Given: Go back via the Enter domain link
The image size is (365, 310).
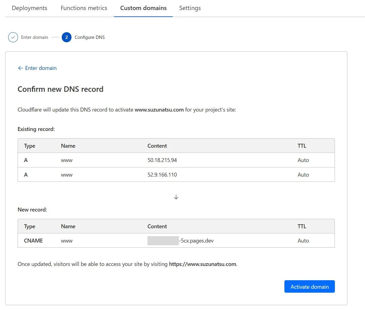Looking at the screenshot, I should pos(37,68).
